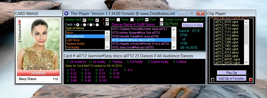This screenshot has width=267, height=98.
Task: Click Type of Dance scrollbar thumb
Action: (x=107, y=38)
